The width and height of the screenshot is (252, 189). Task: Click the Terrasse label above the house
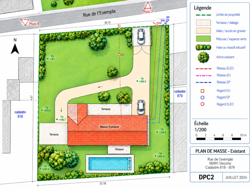pyautogui.click(x=106, y=109)
